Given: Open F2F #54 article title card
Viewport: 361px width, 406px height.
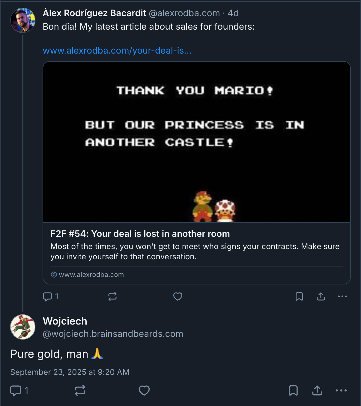Looking at the screenshot, I should coord(140,234).
